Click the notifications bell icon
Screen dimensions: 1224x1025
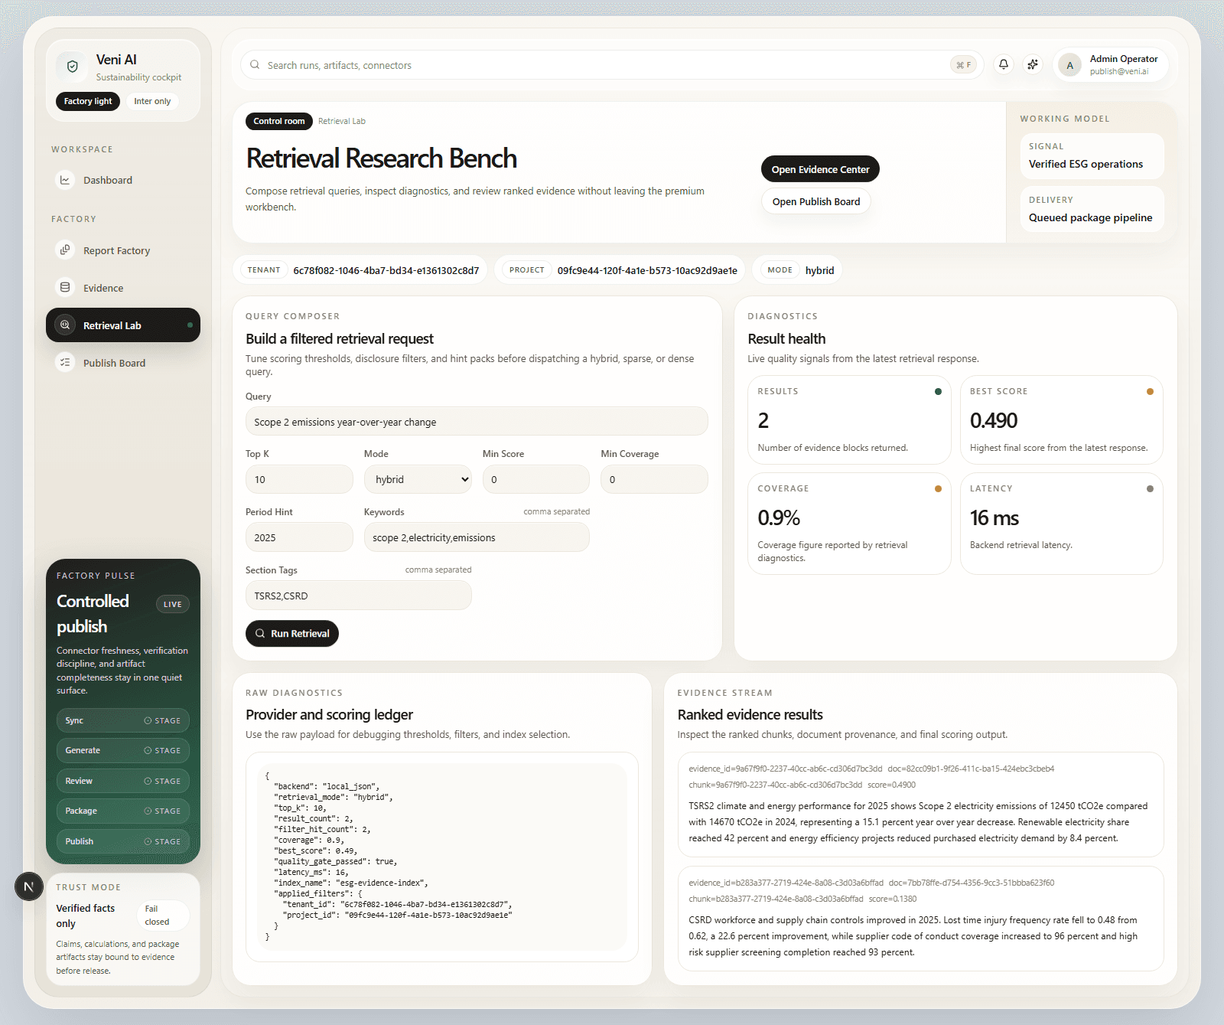coord(1003,65)
